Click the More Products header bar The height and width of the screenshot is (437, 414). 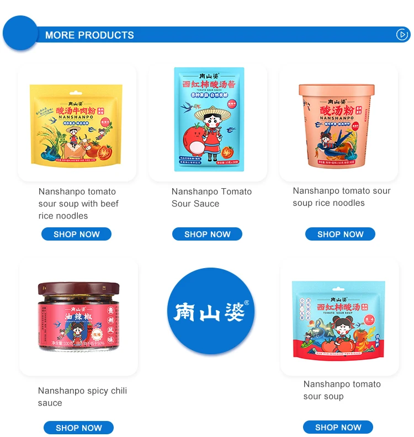point(206,34)
